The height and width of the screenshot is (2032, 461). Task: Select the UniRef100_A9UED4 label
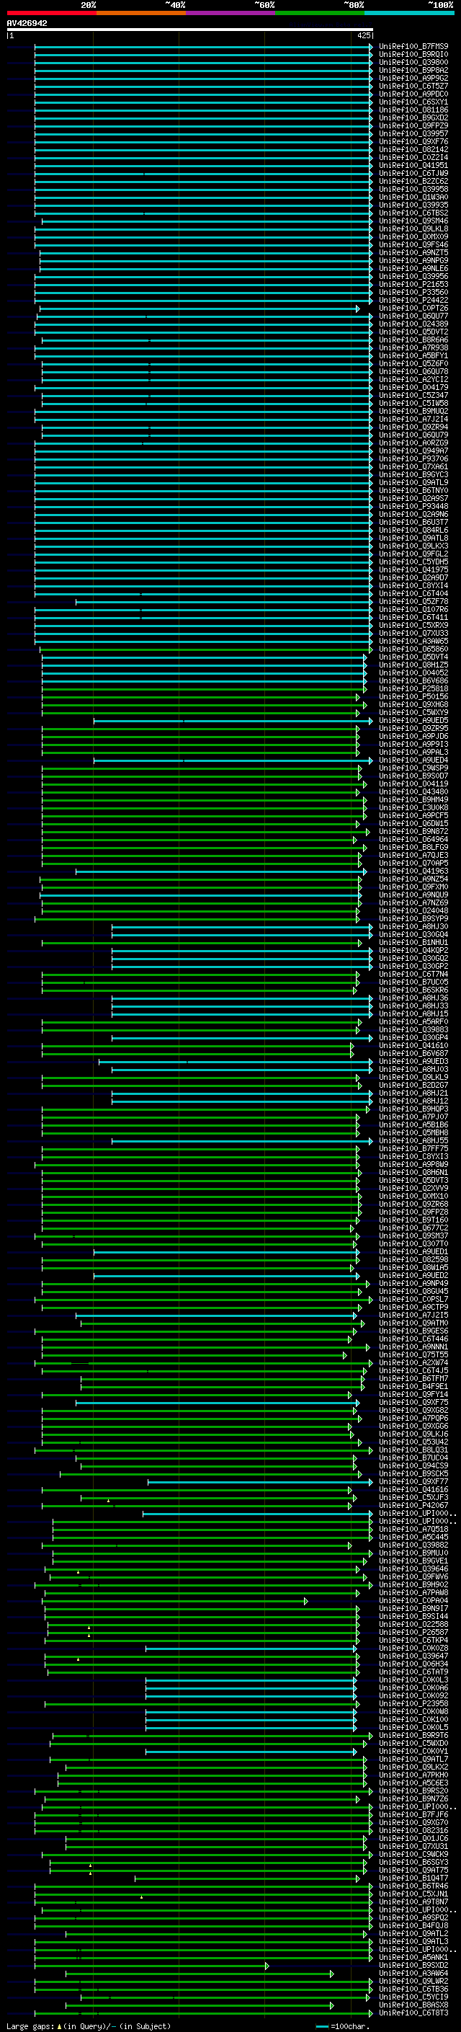click(x=413, y=760)
